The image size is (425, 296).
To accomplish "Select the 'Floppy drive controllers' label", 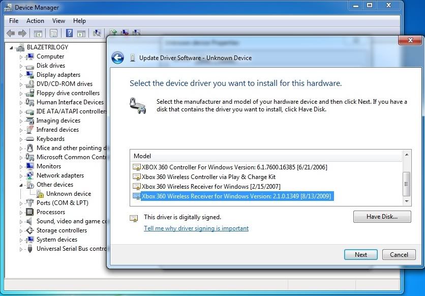I will click(x=68, y=93).
